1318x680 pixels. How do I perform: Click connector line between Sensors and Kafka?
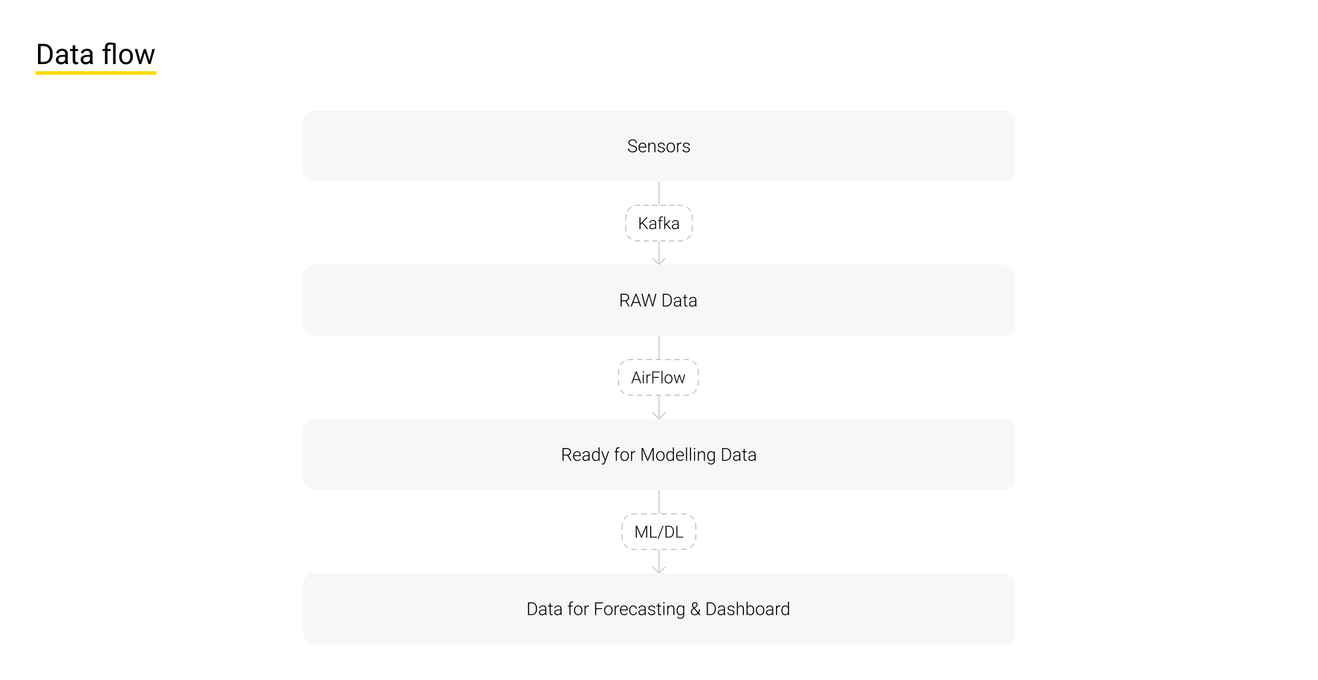(659, 193)
